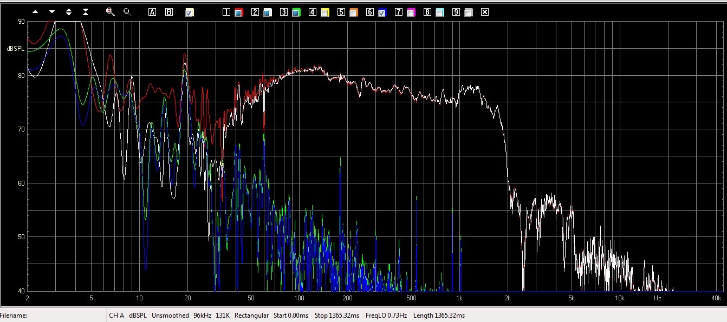Screen dimensions: 727x322
Task: Click the Stop 1365.32ms status entry
Action: 336,316
